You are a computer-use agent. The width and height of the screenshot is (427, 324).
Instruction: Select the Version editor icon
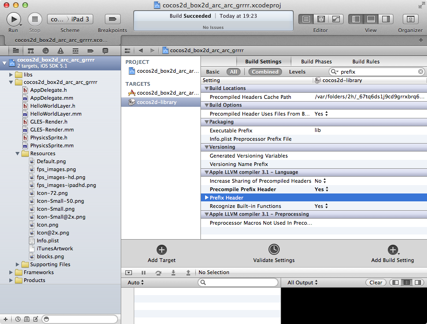pos(336,19)
